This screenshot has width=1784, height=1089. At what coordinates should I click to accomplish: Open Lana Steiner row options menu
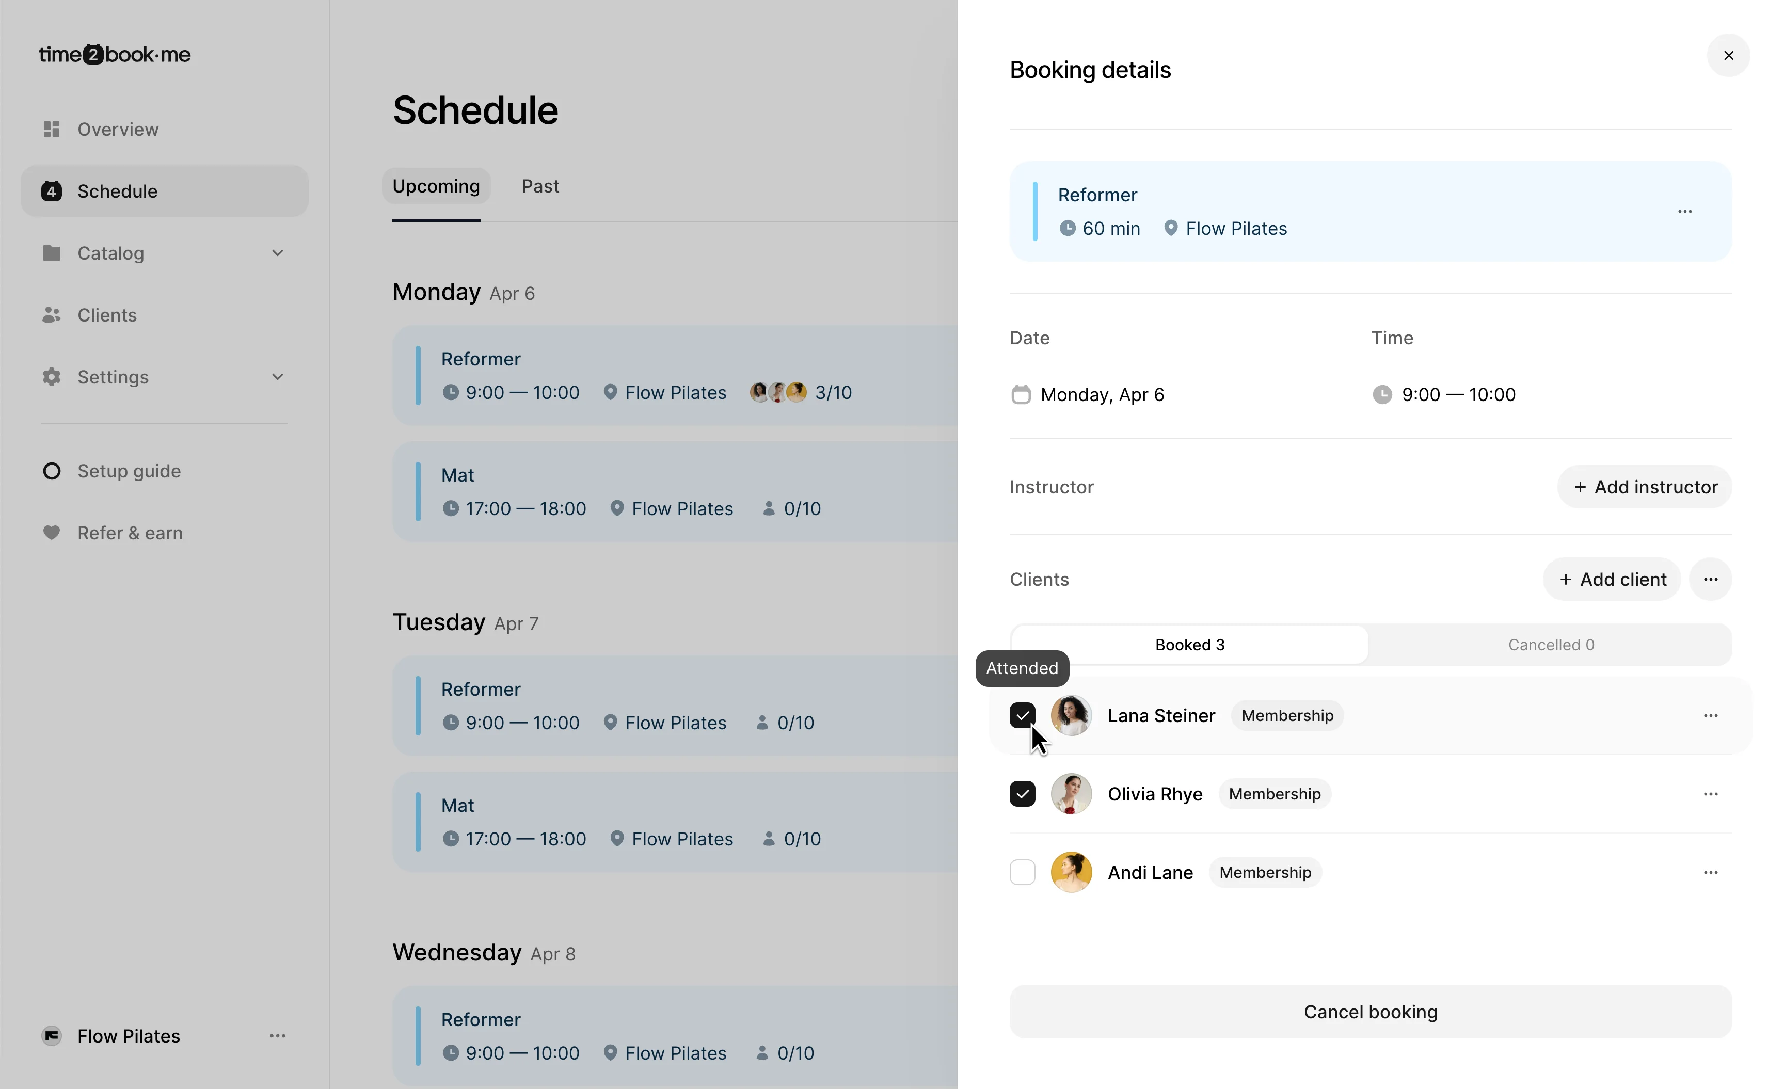click(1710, 715)
